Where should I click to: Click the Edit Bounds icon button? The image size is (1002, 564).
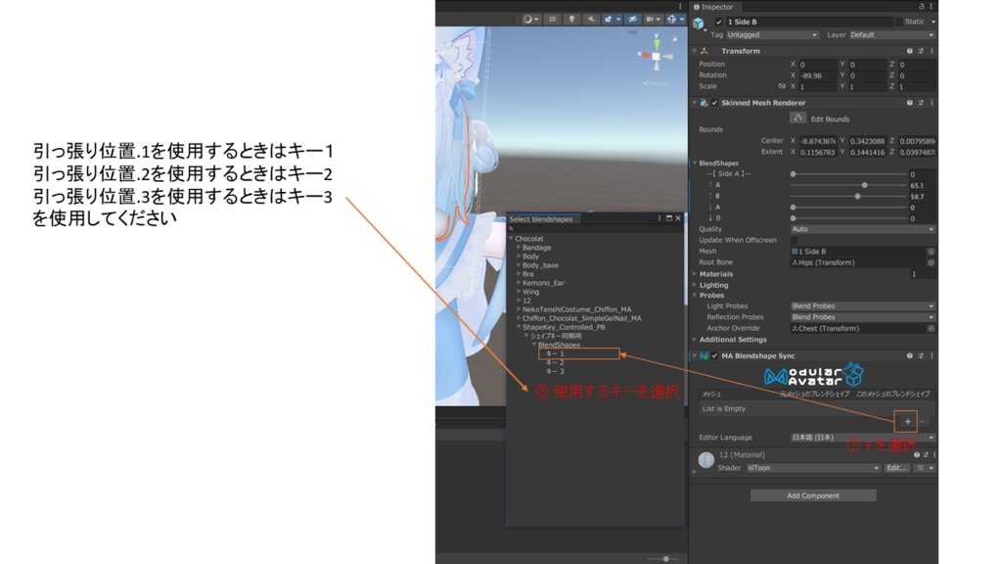pyautogui.click(x=797, y=118)
